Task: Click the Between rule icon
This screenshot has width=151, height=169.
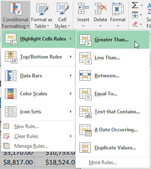Action: click(x=85, y=76)
